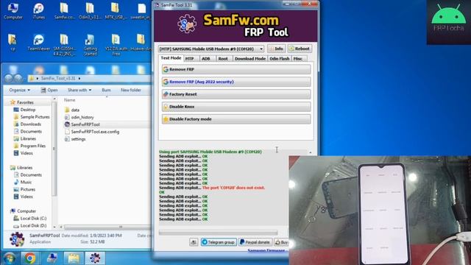Click Open in Explorer toolbar
Viewport: 471px width, 265px height.
point(49,90)
